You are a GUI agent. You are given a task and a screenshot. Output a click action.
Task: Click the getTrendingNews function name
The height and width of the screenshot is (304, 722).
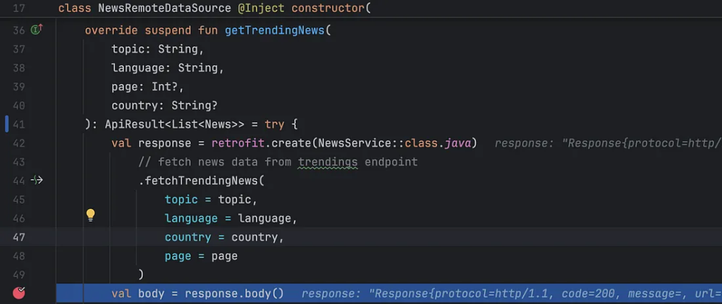point(274,30)
